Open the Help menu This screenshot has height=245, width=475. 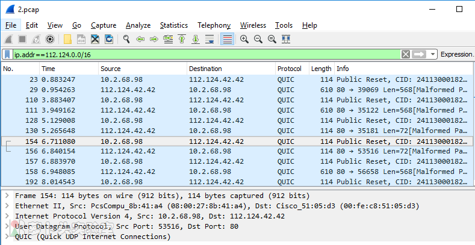(309, 25)
